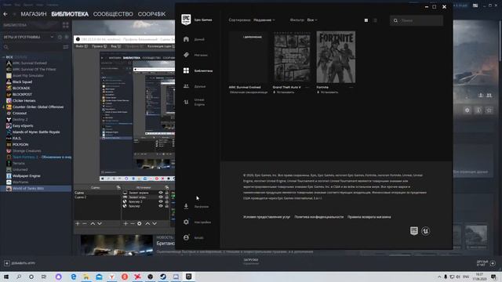Move OBS source up with arrow
The width and height of the screenshot is (502, 282).
click(x=147, y=223)
